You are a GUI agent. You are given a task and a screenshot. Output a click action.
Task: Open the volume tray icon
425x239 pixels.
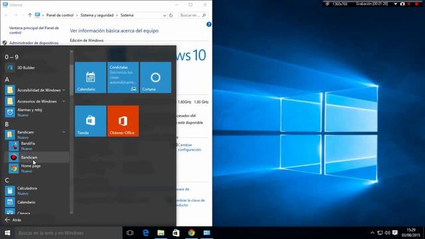(387, 233)
